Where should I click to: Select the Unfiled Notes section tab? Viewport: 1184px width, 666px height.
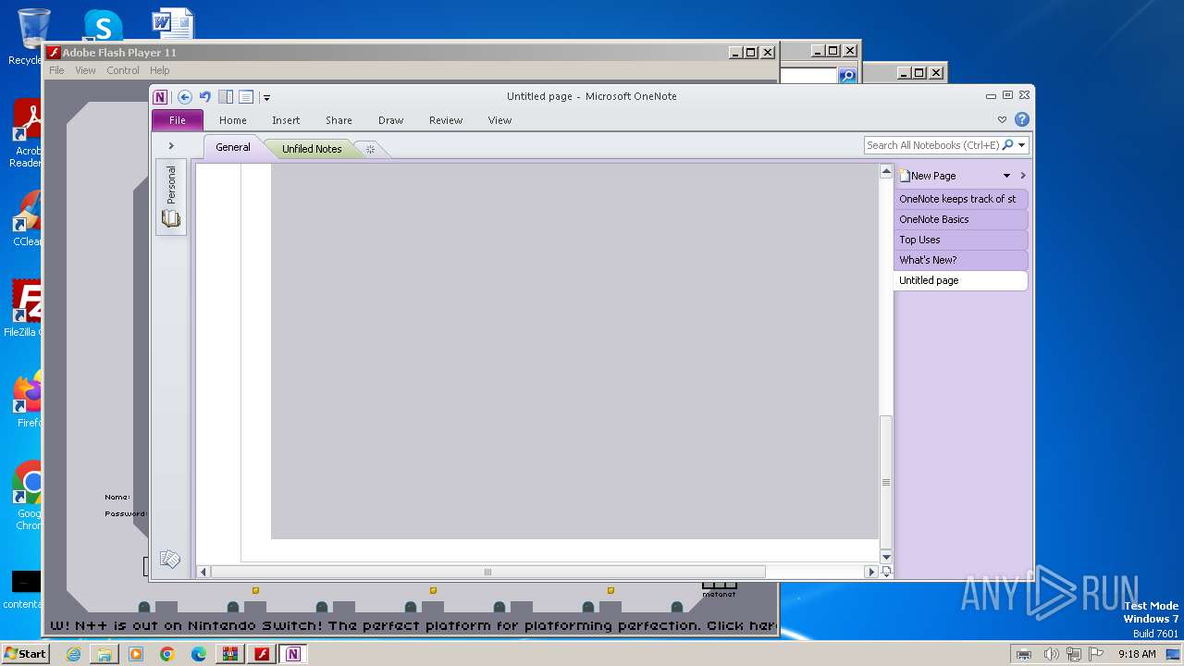click(x=312, y=148)
